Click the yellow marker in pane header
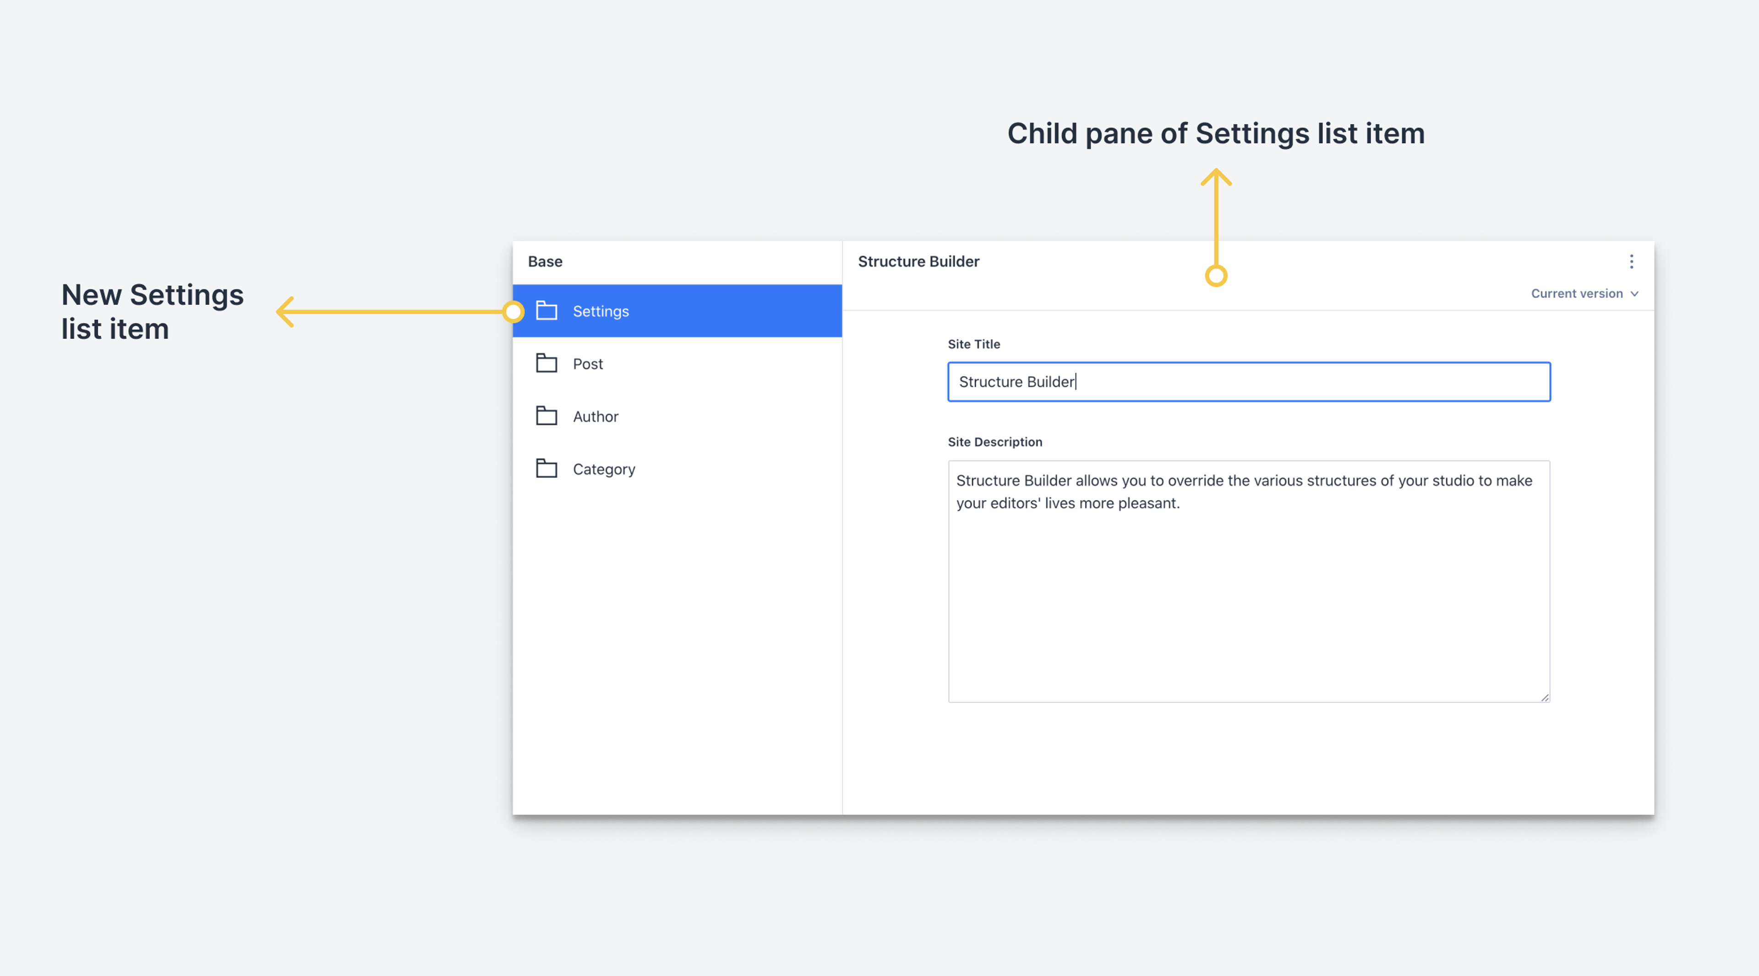The height and width of the screenshot is (976, 1759). [x=1216, y=276]
